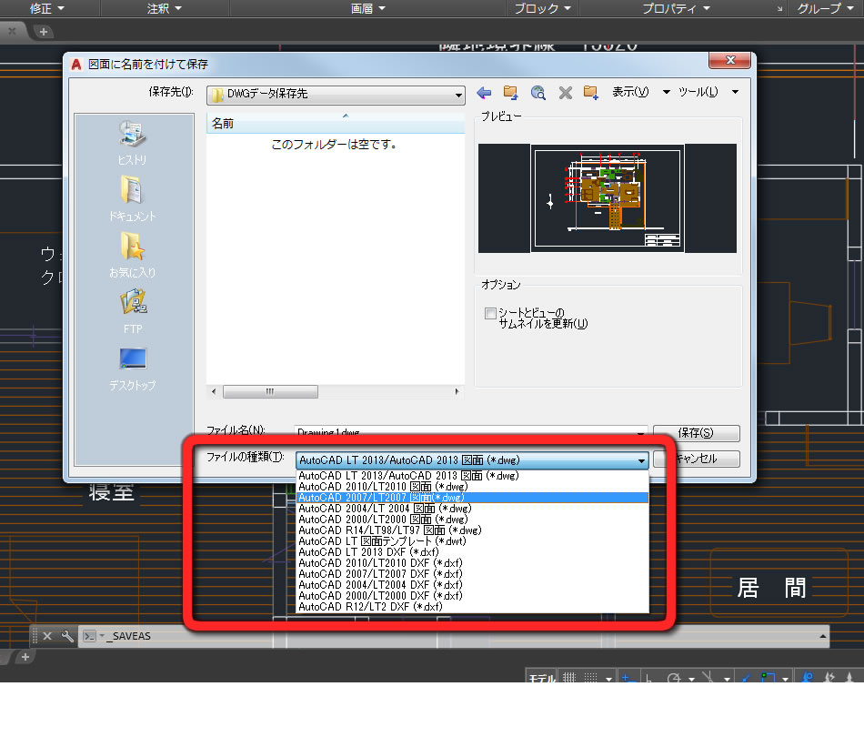Click the command line wrench settings icon

click(67, 636)
